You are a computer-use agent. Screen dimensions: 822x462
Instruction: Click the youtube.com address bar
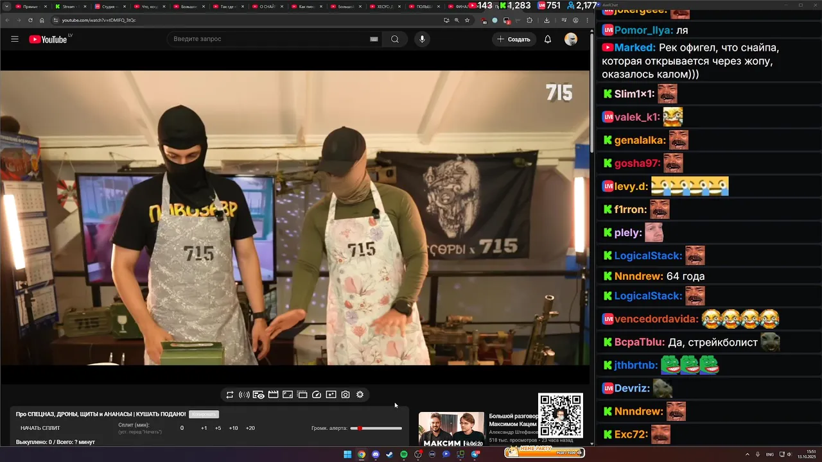[244, 20]
